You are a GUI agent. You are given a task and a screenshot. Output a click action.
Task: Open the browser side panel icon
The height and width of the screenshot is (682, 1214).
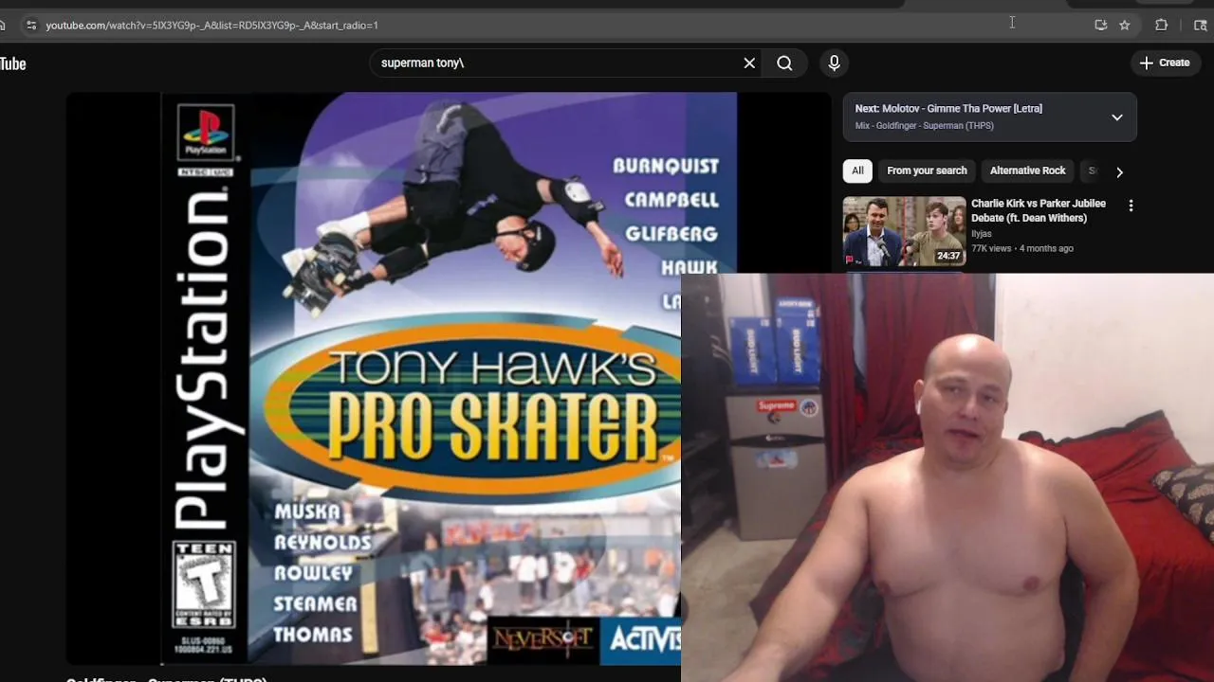(x=1200, y=26)
